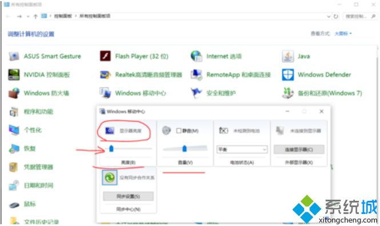
Task: Click display brightness icon in Mobility Center
Action: pos(110,130)
